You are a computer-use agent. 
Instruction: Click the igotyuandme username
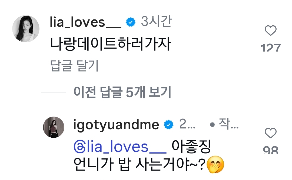click(x=116, y=125)
